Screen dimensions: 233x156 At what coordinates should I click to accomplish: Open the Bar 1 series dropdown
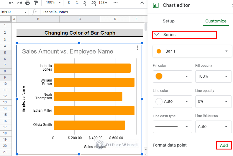(192, 51)
